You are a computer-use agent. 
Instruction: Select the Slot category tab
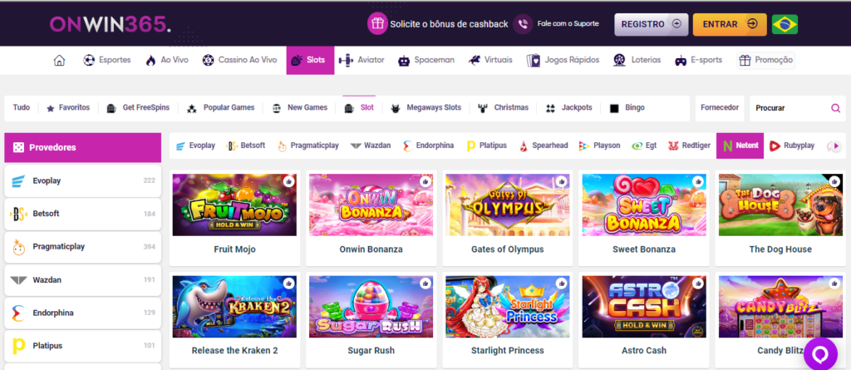click(x=359, y=107)
